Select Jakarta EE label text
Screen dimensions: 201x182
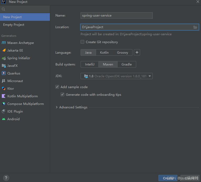15,50
